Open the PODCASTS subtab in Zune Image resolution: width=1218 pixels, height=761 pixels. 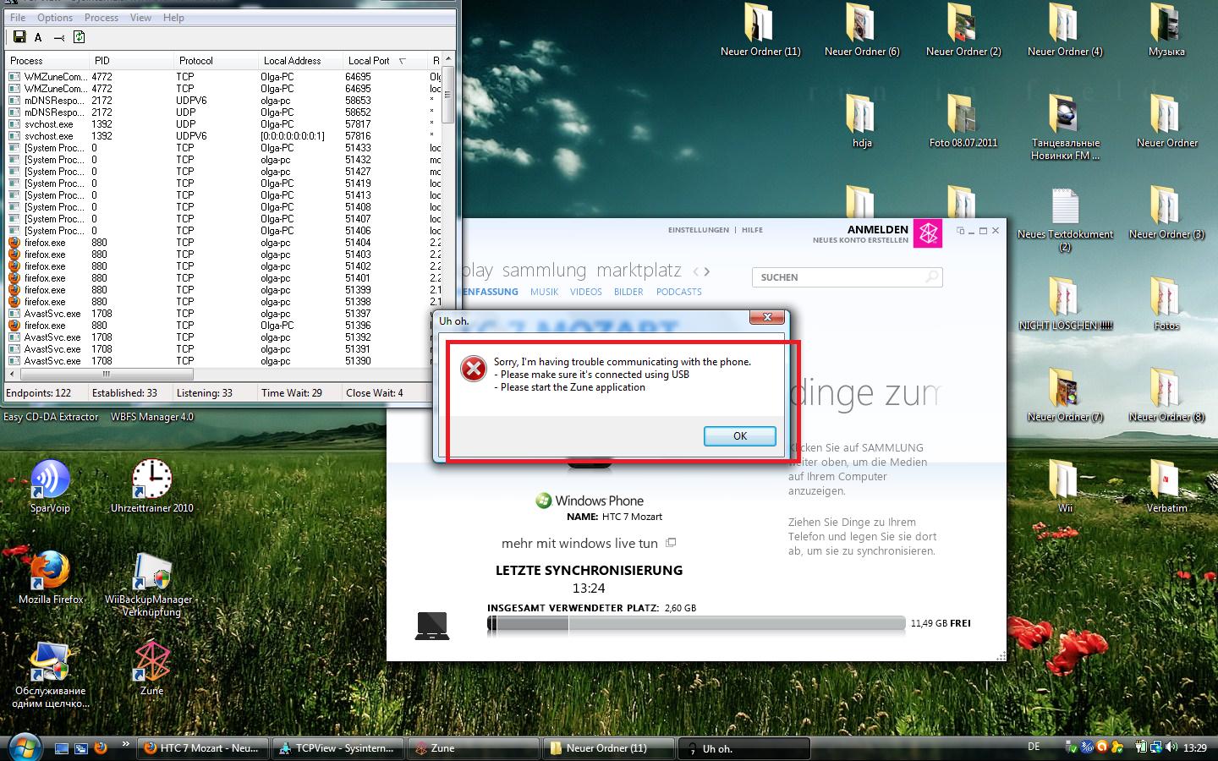coord(678,292)
